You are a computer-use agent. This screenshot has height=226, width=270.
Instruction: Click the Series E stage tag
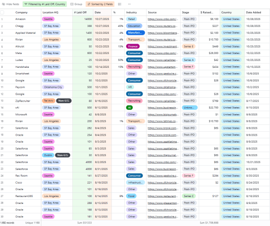(x=188, y=47)
